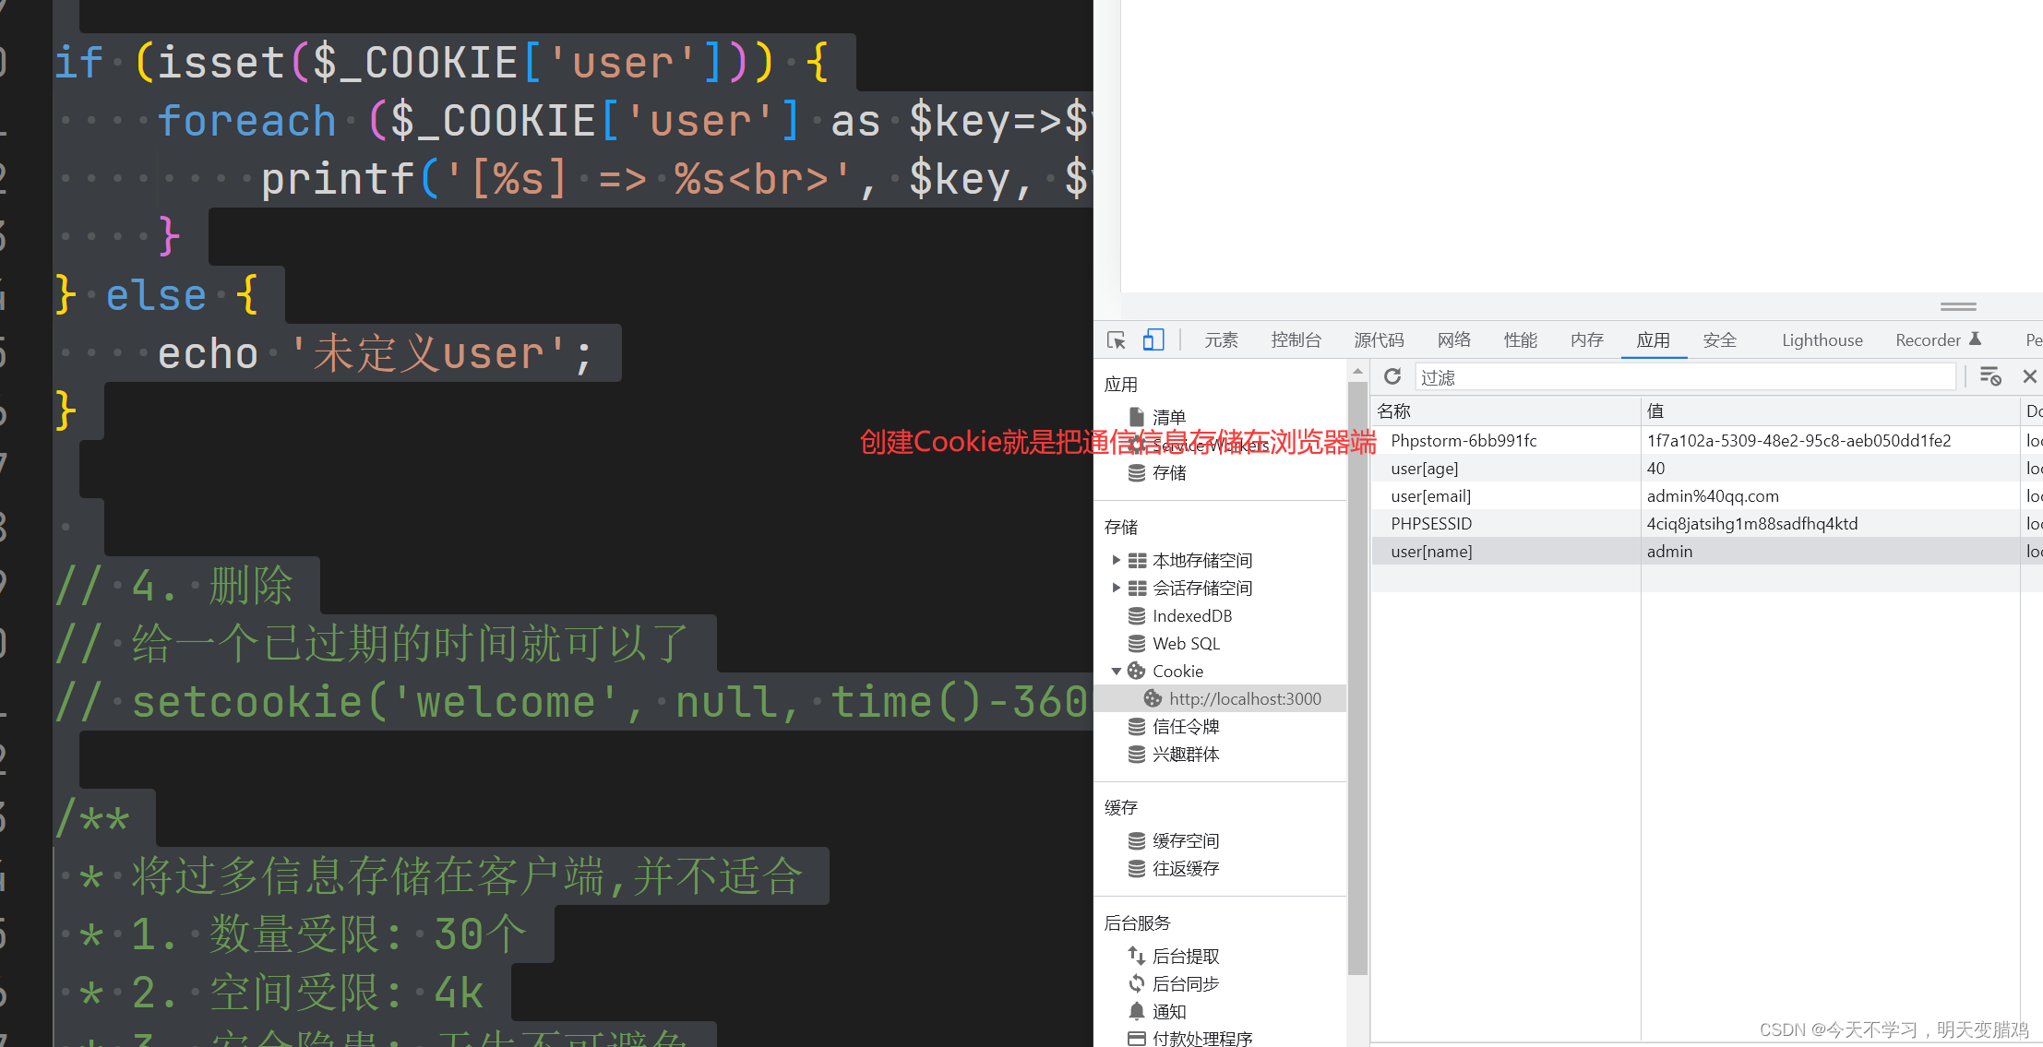Activate the inspect element picker icon
The height and width of the screenshot is (1047, 2043).
click(x=1116, y=340)
